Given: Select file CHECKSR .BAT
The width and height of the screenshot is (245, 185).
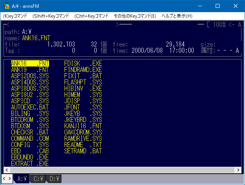Looking at the screenshot, I should tap(30, 132).
